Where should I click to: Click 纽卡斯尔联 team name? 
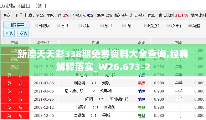coord(74,91)
